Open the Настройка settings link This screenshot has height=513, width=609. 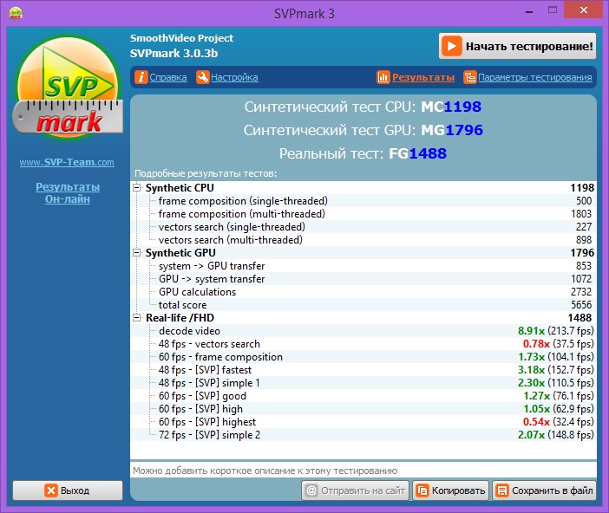pos(234,77)
